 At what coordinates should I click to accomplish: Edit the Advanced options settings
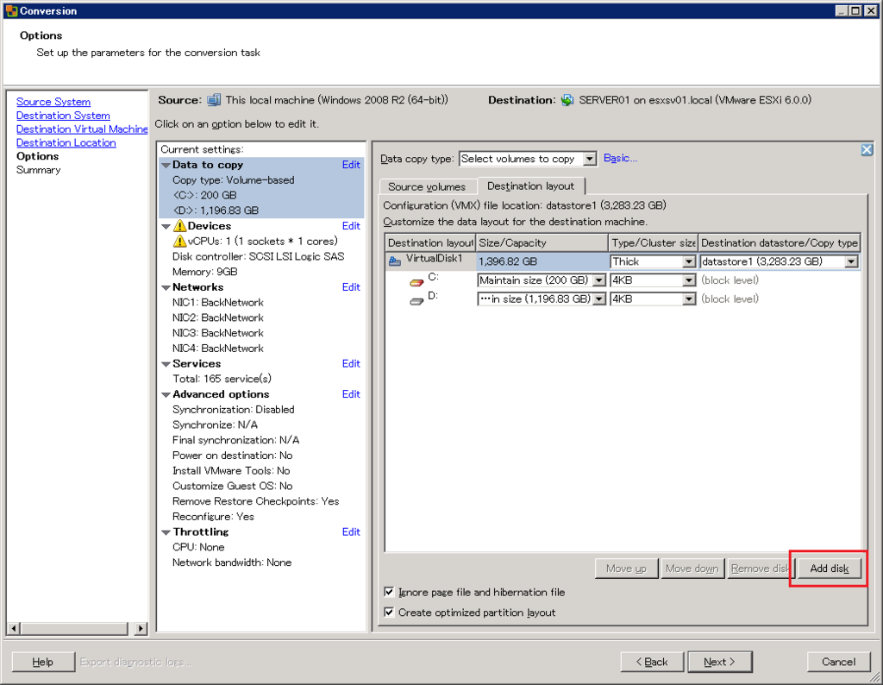(351, 394)
